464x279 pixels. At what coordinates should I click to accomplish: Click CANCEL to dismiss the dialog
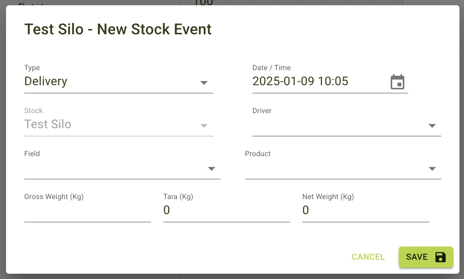368,257
